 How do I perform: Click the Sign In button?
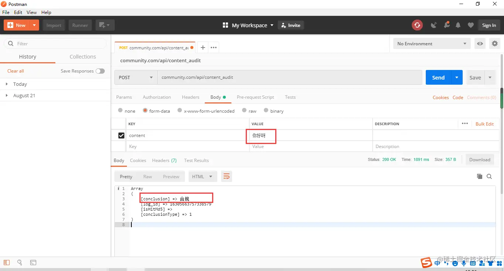pos(489,25)
